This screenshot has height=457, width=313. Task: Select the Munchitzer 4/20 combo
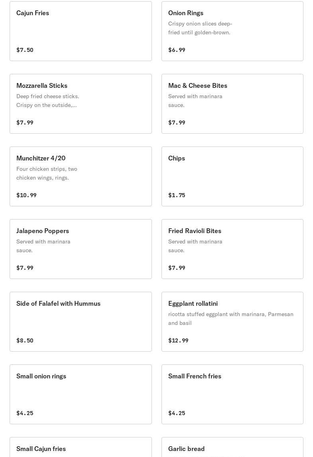(81, 176)
